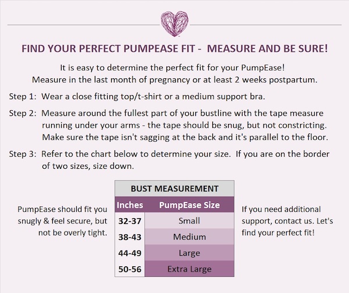Select the 44-49 inches cell

tap(130, 253)
